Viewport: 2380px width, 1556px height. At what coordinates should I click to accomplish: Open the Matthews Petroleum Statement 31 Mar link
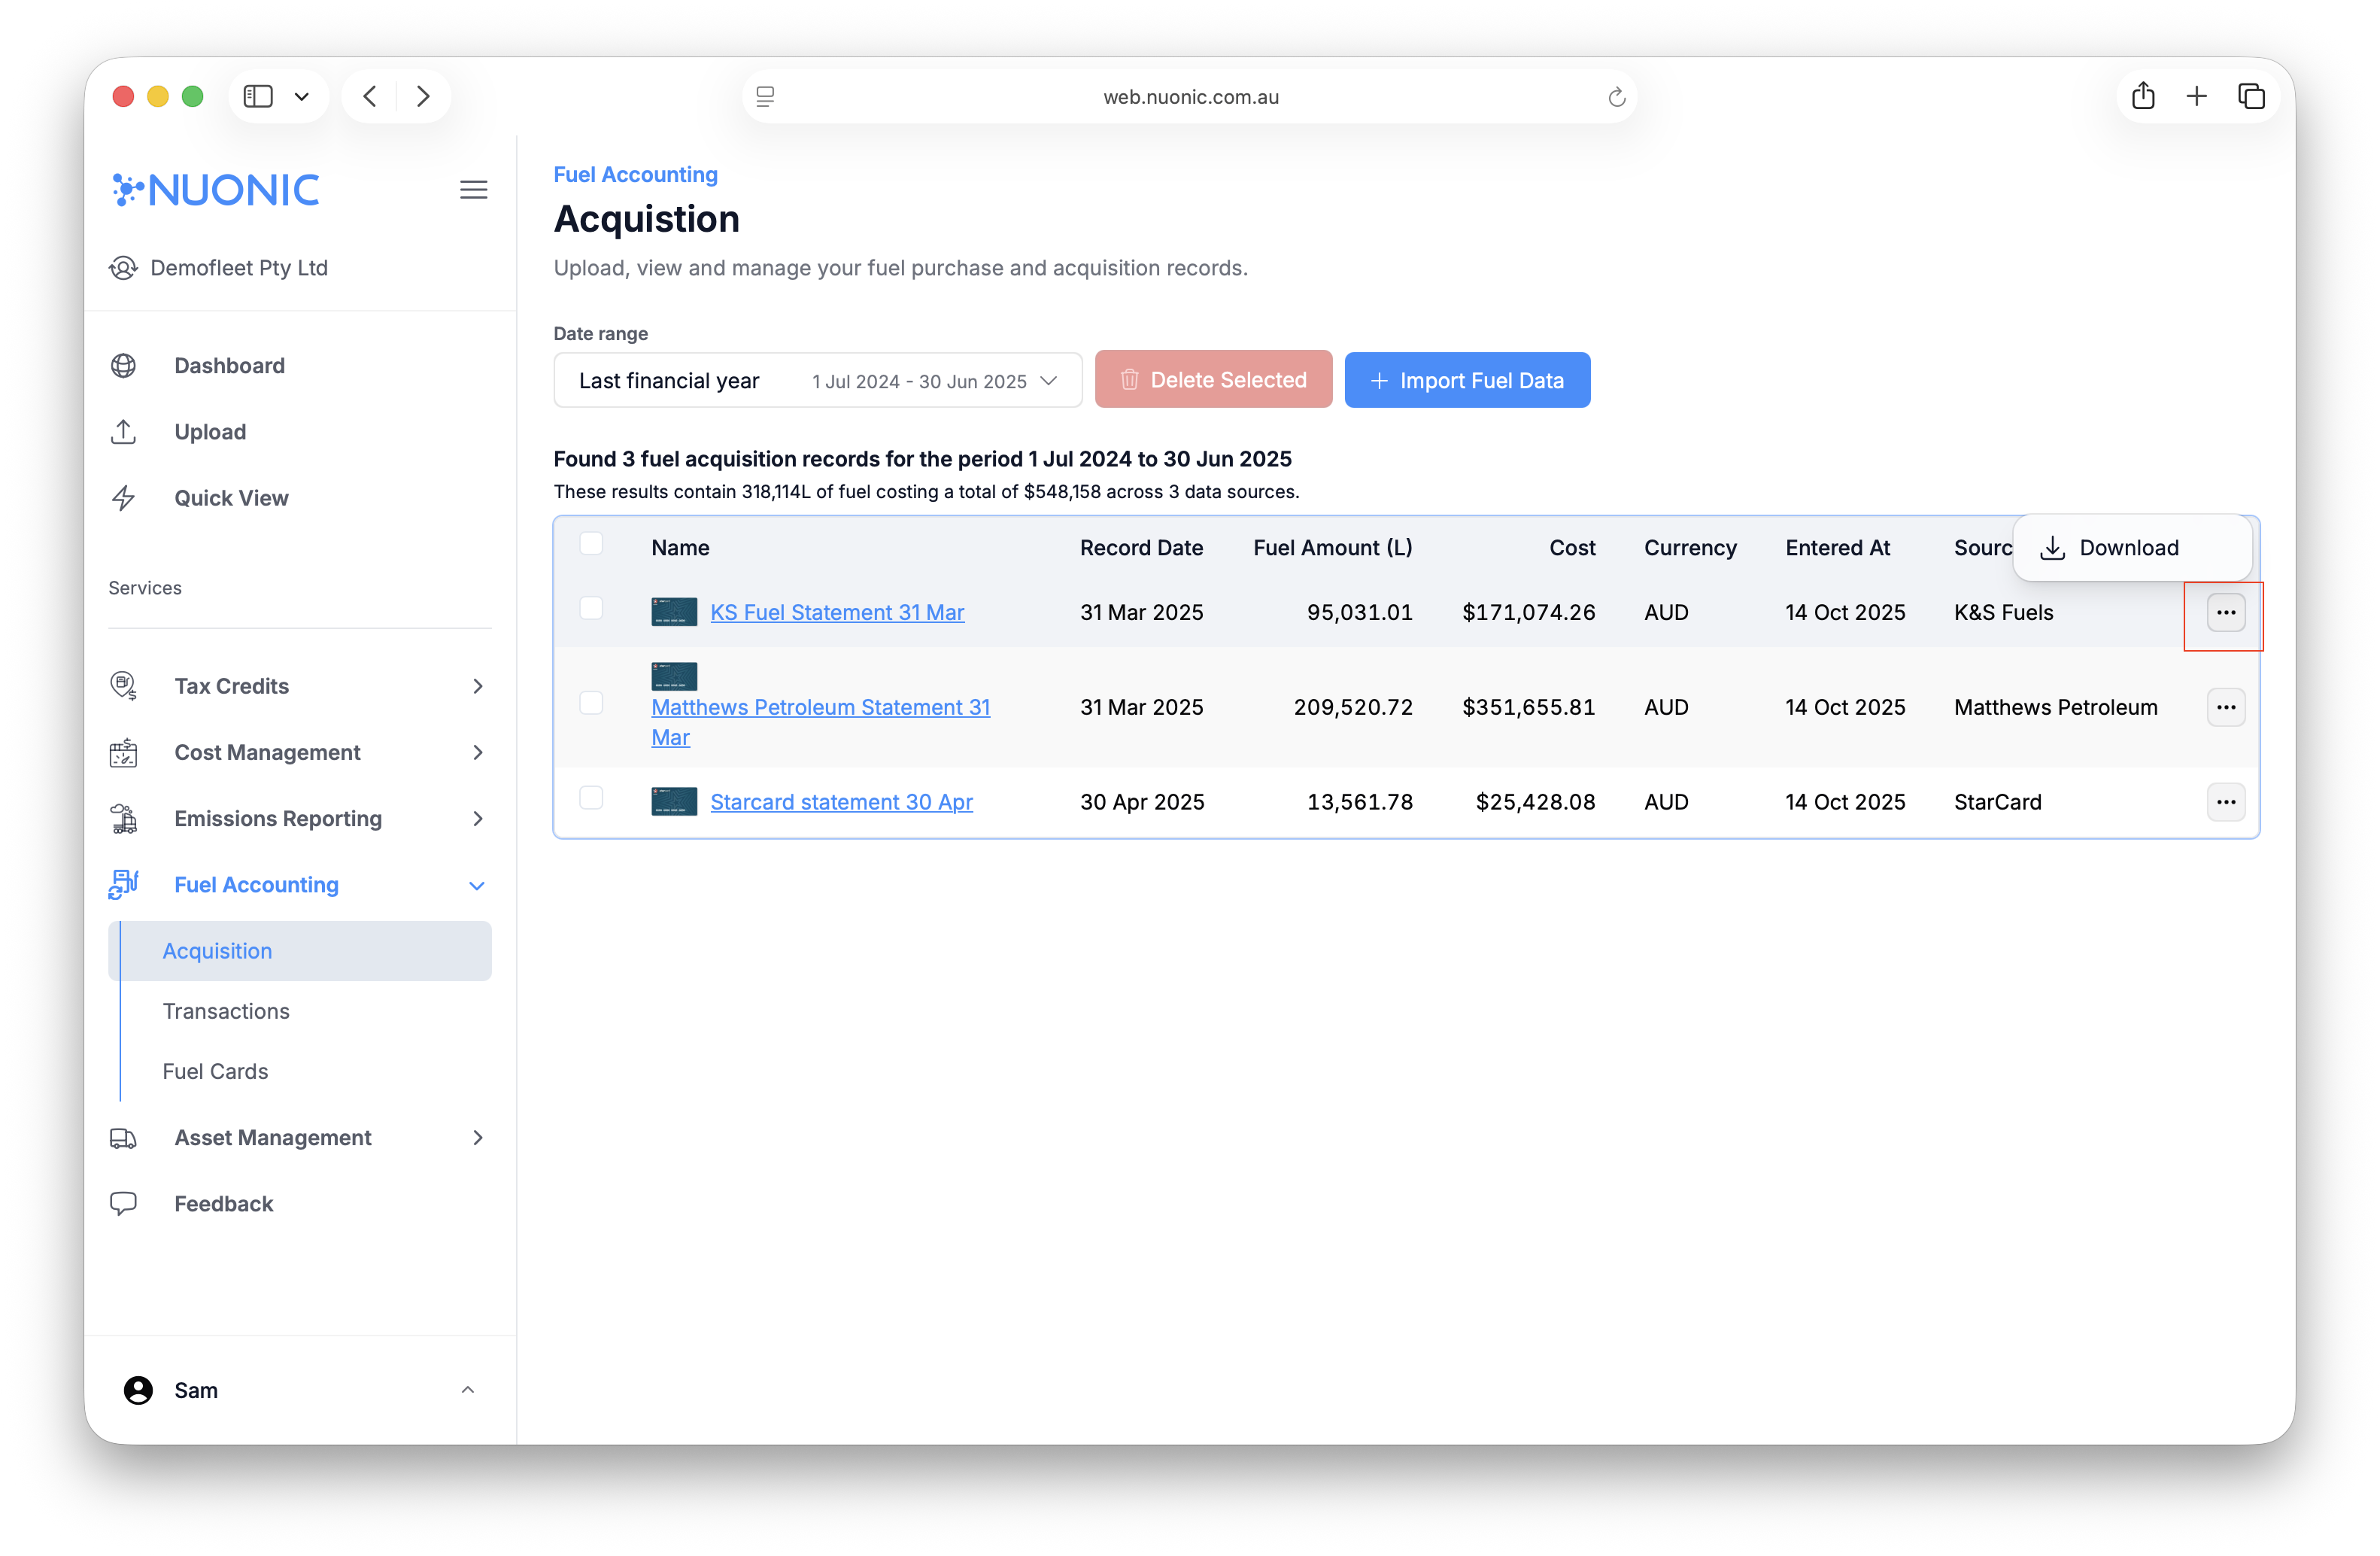coord(819,708)
